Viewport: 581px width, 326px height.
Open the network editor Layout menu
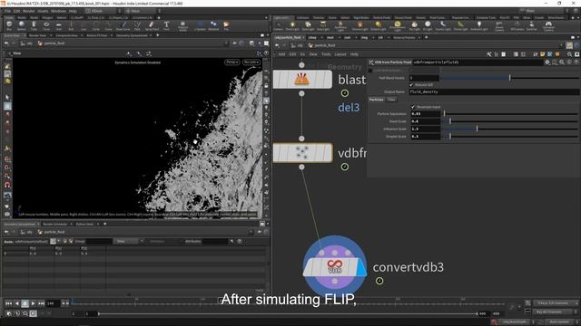[x=340, y=54]
